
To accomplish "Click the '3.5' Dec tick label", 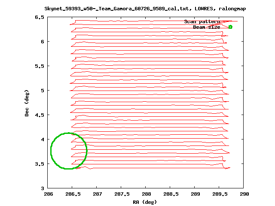I will tap(40, 164).
